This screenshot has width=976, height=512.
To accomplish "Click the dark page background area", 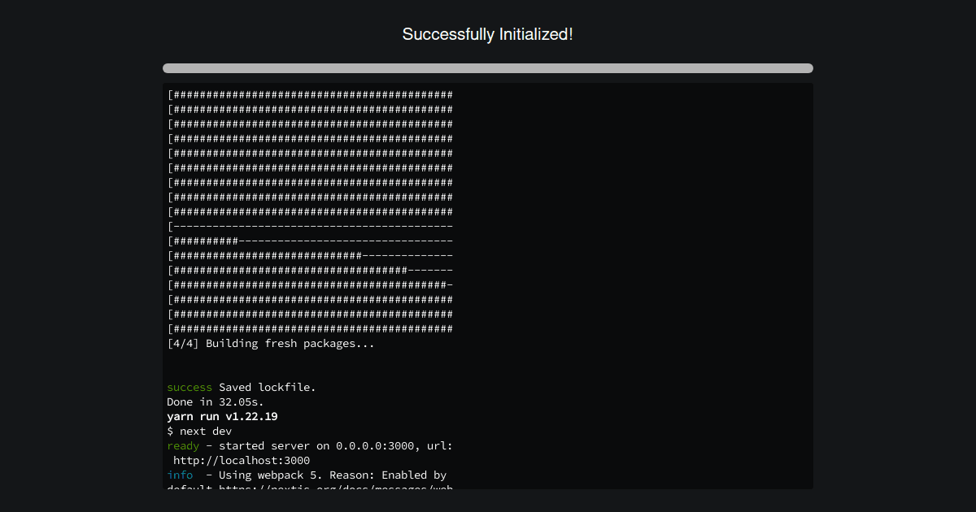I will click(81, 244).
